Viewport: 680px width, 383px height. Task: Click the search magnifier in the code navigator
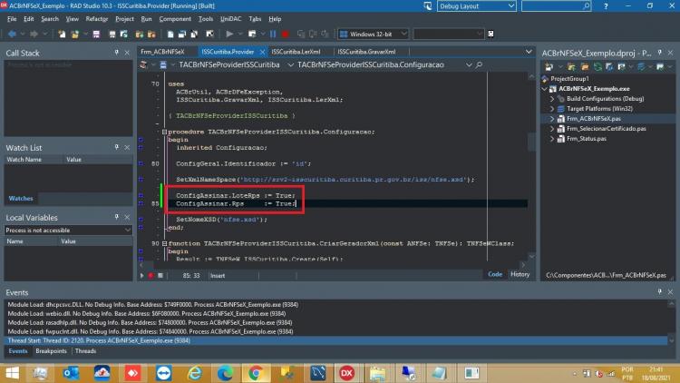tap(479, 64)
